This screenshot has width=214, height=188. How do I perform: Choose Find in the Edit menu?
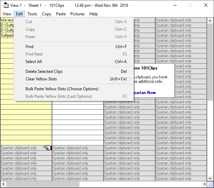tap(74, 47)
